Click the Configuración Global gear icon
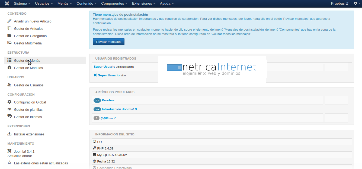362x169 pixels. pyautogui.click(x=9, y=102)
